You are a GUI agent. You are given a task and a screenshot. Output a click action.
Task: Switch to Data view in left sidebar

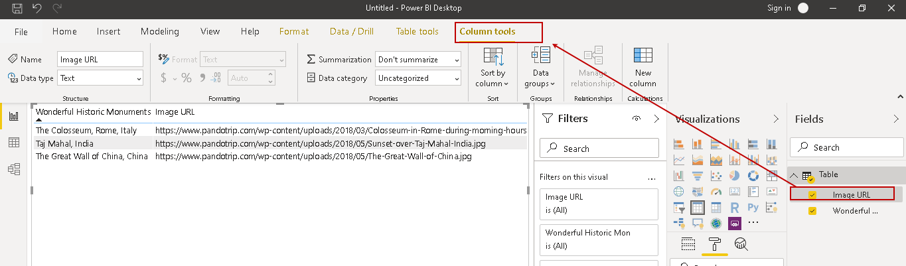coord(13,143)
